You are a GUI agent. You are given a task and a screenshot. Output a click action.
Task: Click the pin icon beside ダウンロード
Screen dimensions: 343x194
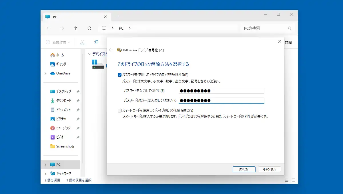(78, 101)
